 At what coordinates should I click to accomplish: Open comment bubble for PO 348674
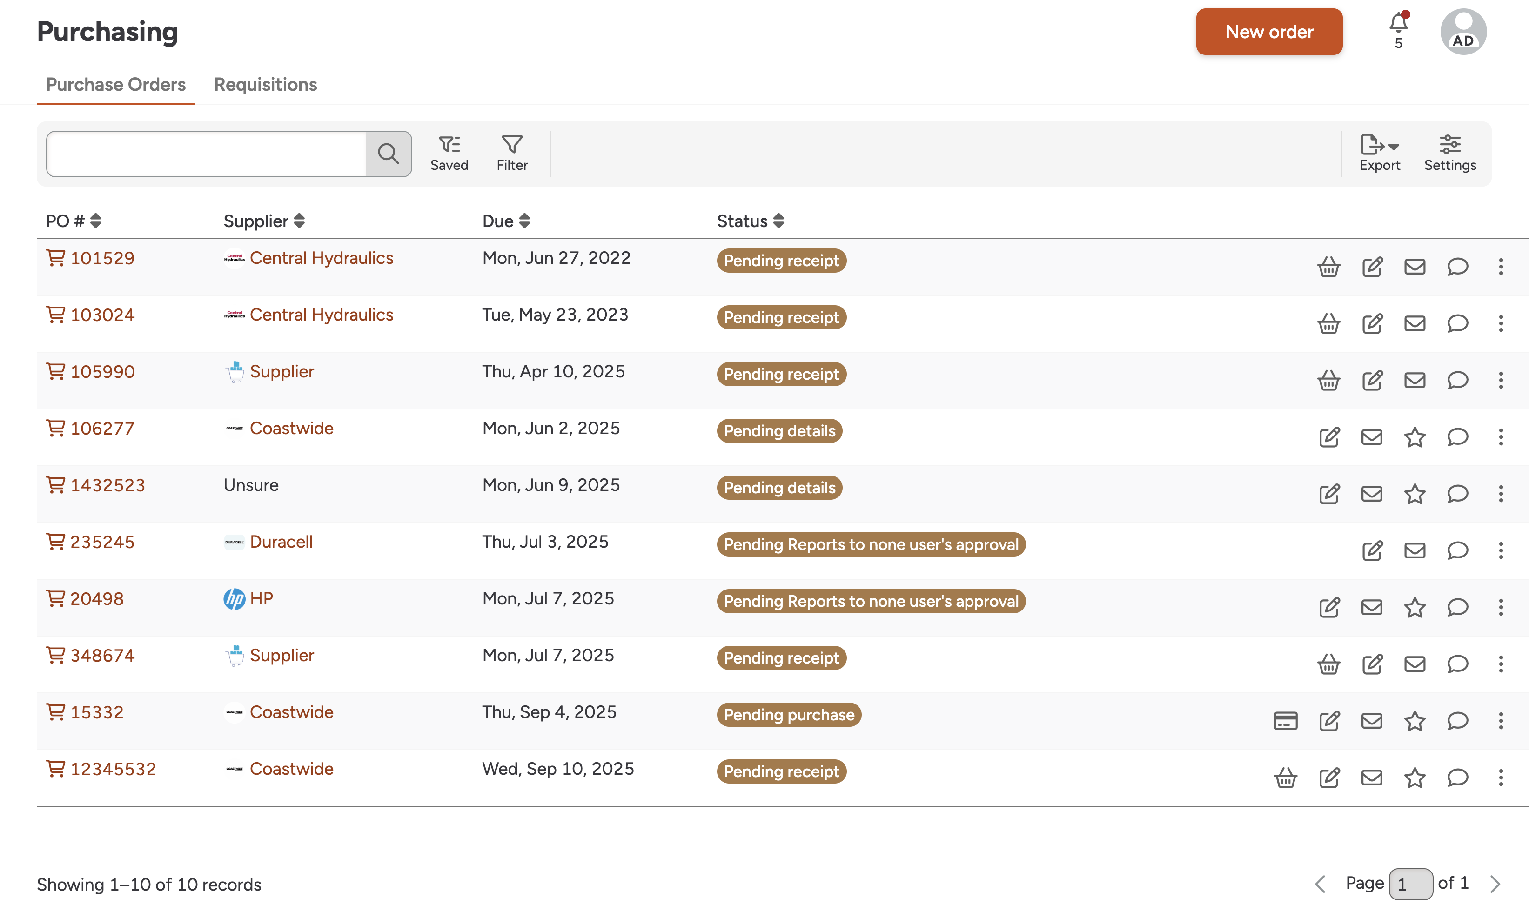1457,664
